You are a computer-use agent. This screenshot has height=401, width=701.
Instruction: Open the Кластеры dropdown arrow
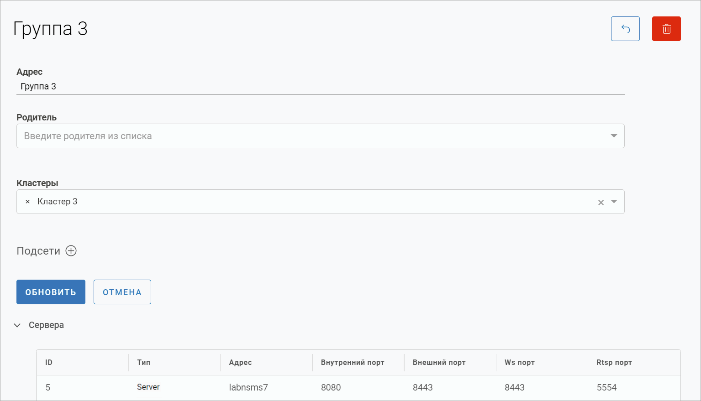click(614, 202)
